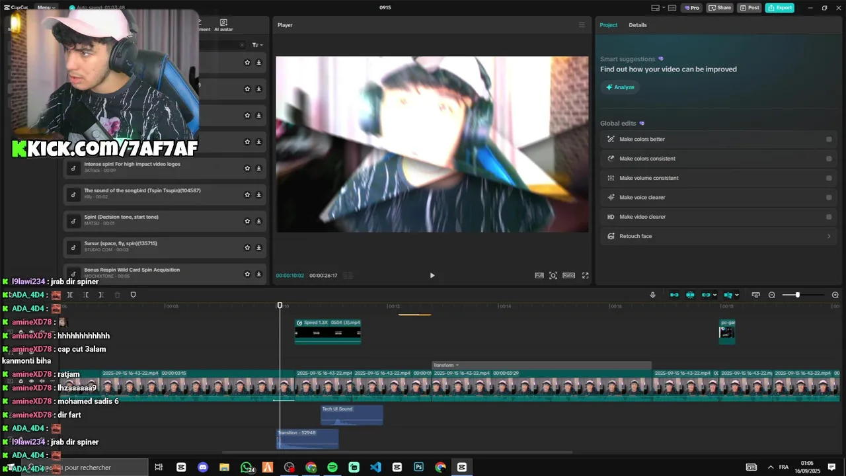Show hidden tray icons chevron
The height and width of the screenshot is (476, 846).
point(770,467)
